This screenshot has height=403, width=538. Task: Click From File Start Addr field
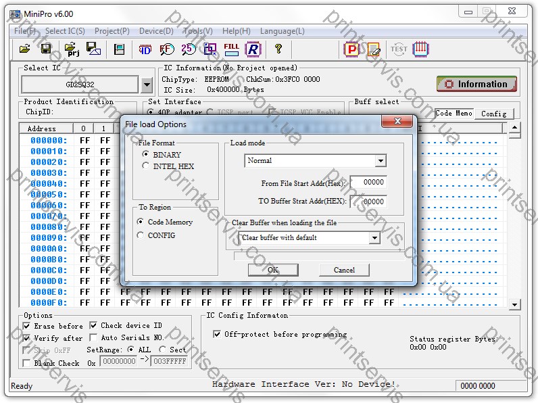[x=368, y=182]
